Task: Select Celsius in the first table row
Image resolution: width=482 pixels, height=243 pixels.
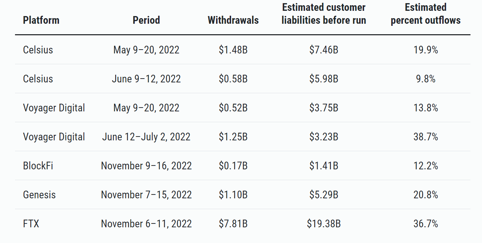Action: click(x=38, y=50)
